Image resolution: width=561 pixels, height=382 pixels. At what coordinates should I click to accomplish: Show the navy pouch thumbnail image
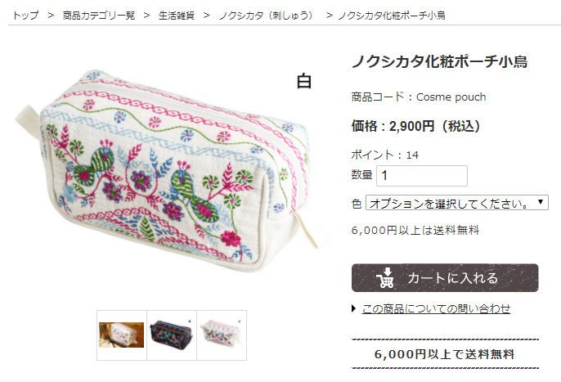click(172, 335)
